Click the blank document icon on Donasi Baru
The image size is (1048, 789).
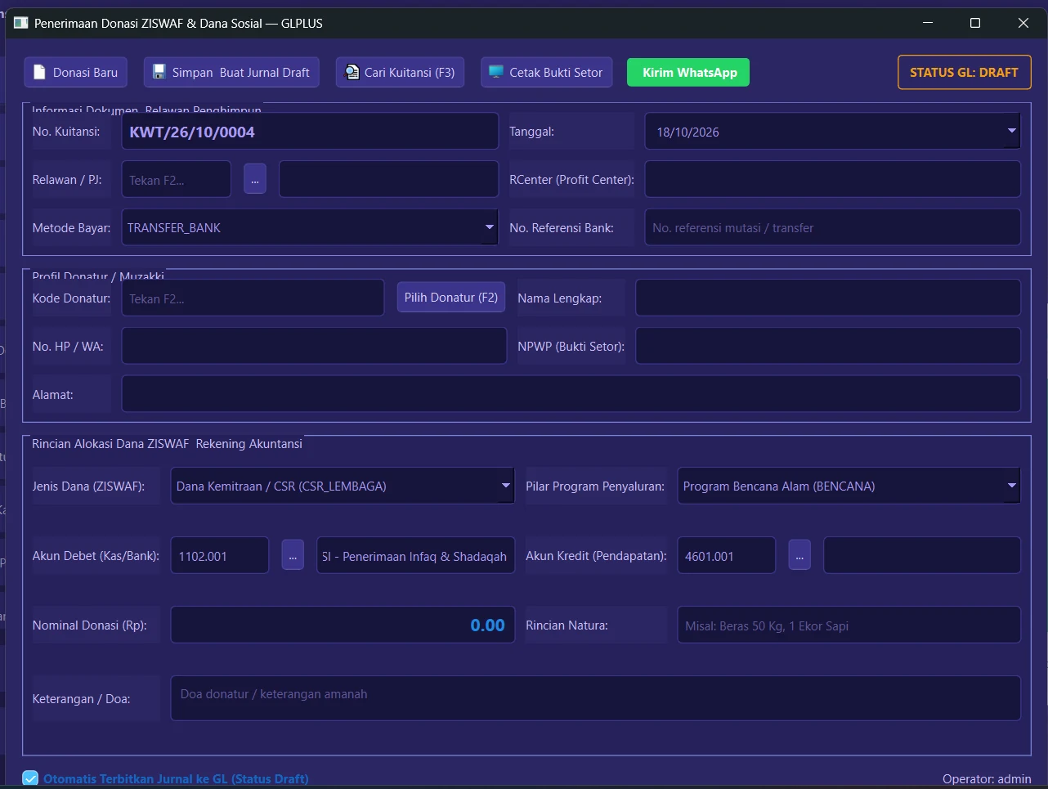(x=39, y=72)
